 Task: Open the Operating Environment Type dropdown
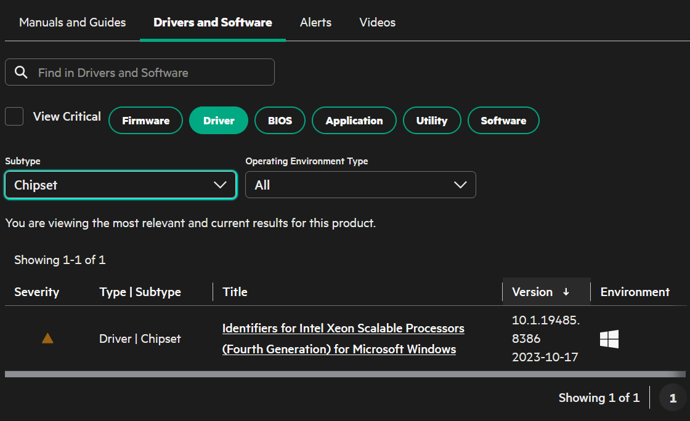(360, 185)
